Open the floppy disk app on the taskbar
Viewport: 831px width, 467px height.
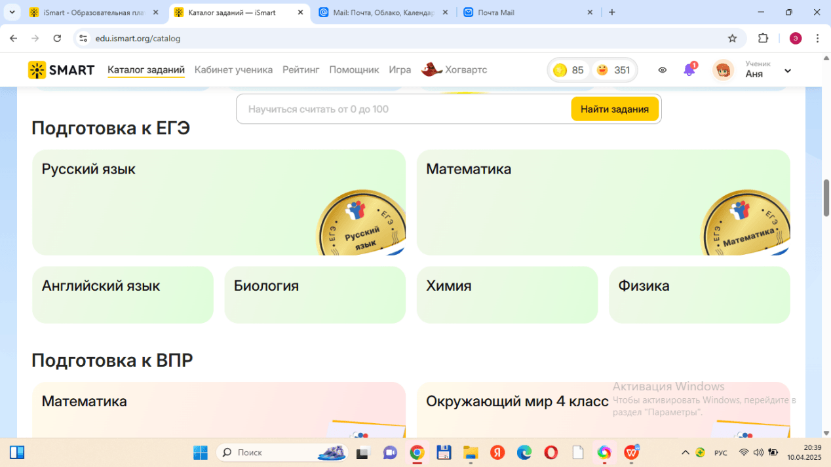click(x=444, y=453)
